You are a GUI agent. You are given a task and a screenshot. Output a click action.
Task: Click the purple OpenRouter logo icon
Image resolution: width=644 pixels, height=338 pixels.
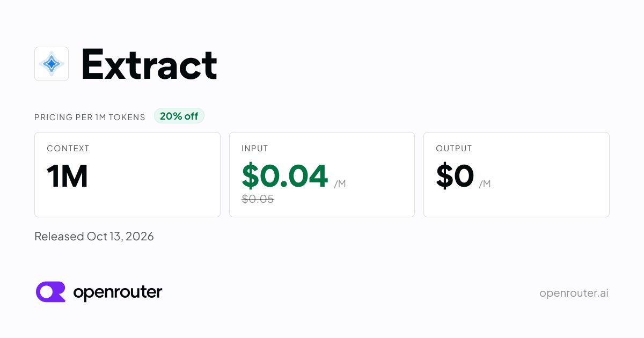[50, 292]
